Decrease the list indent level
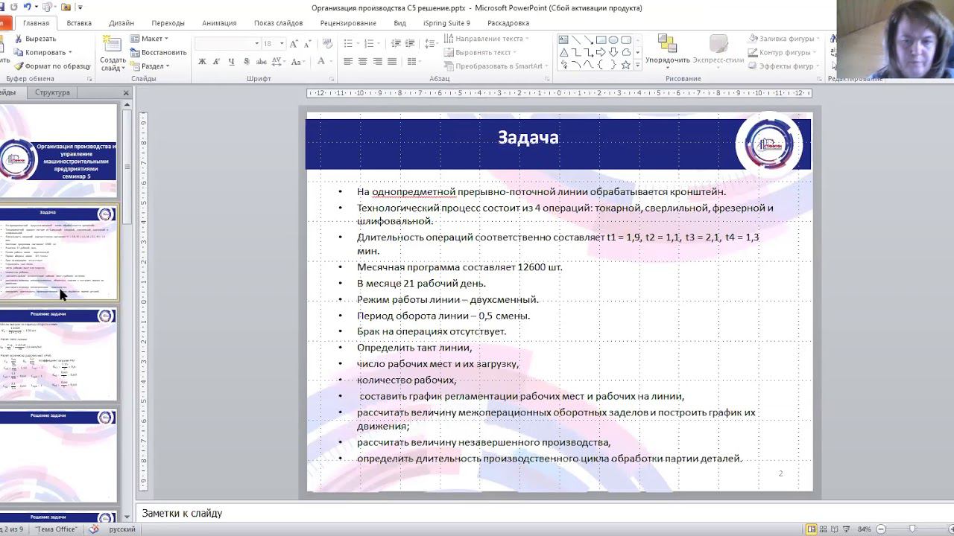The image size is (954, 536). coord(396,44)
